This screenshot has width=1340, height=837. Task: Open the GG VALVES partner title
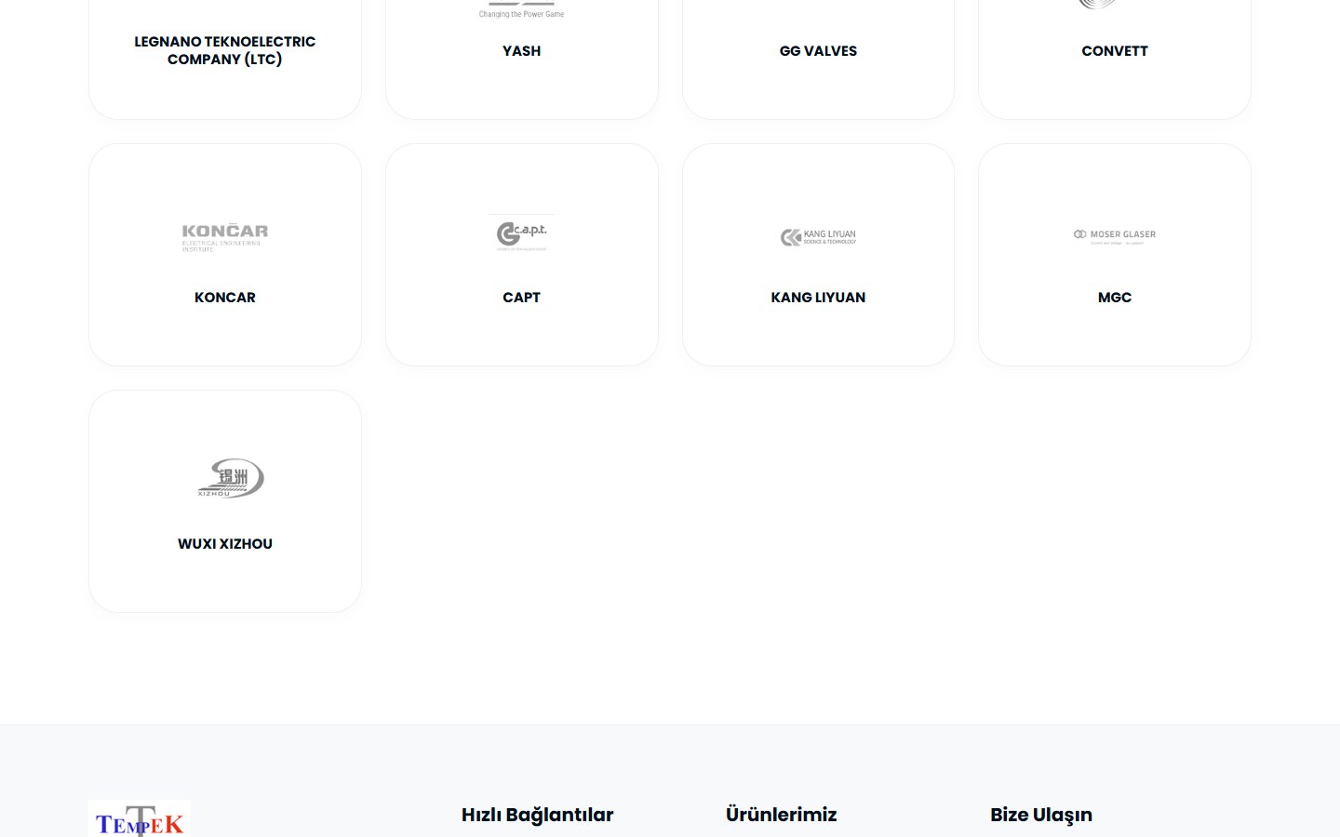(x=818, y=51)
